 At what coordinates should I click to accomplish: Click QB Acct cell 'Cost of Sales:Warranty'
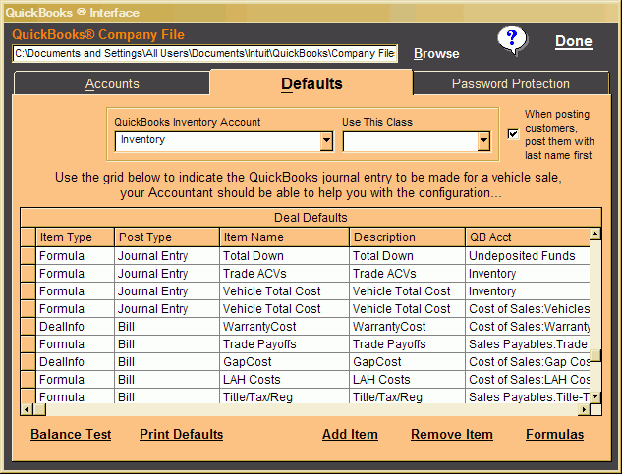528,327
